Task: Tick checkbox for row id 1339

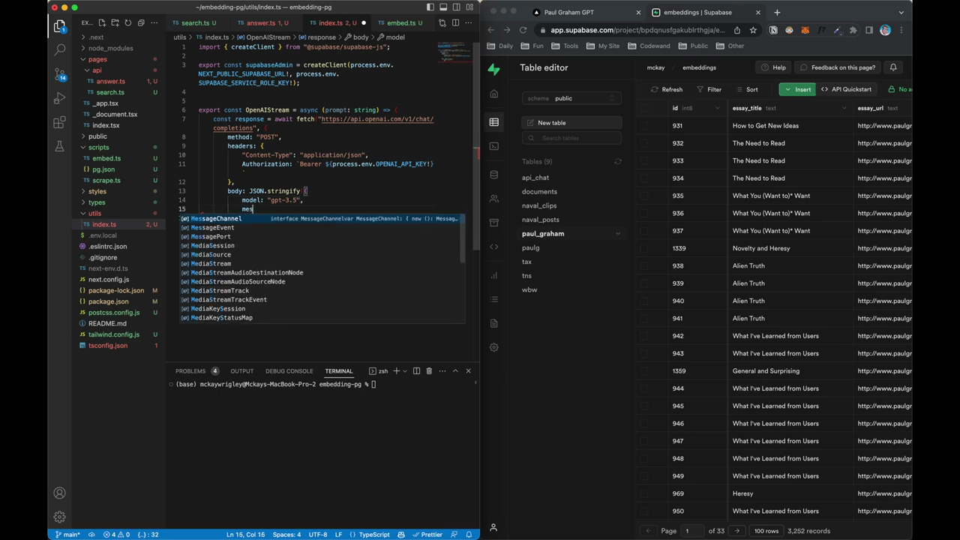Action: tap(644, 248)
